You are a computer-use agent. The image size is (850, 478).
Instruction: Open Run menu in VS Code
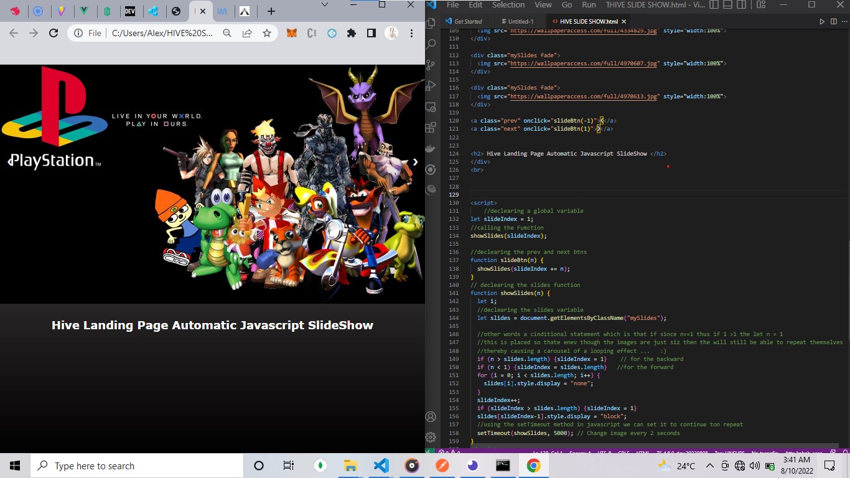(x=589, y=5)
